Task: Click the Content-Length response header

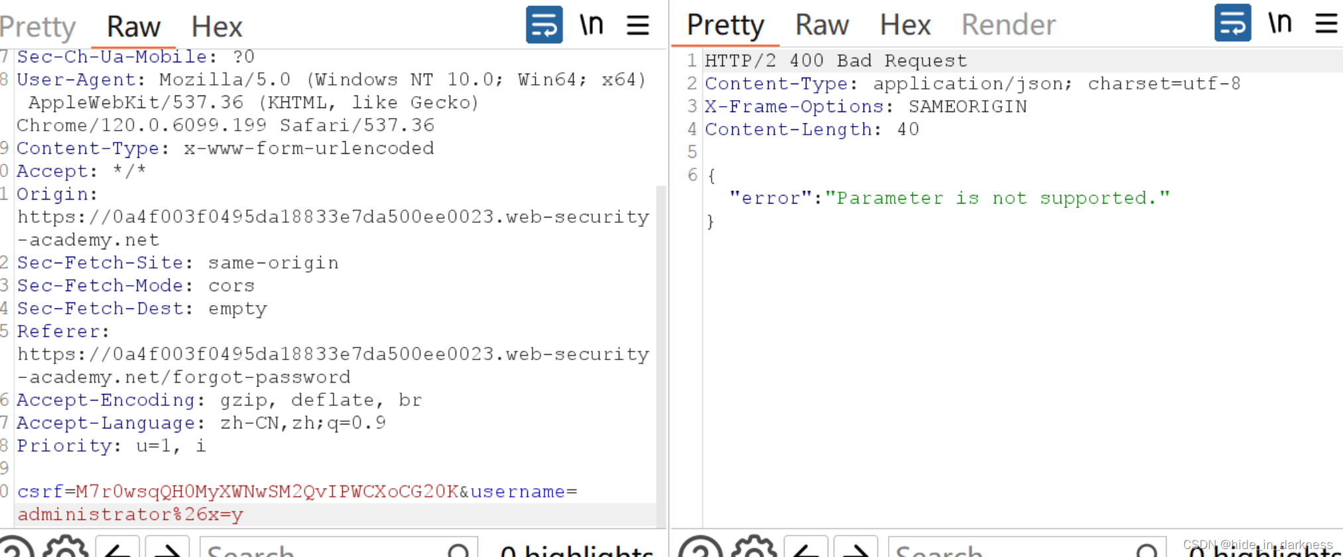Action: [812, 129]
